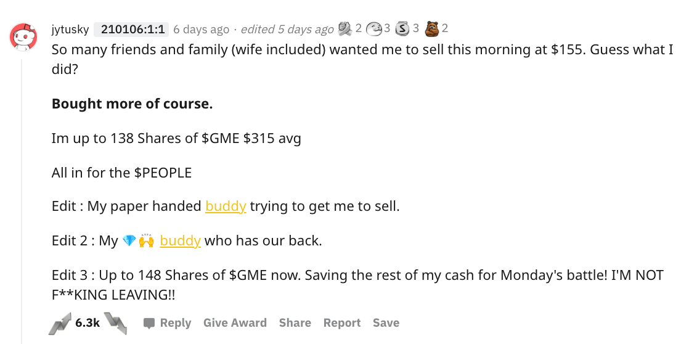Click the smiling seal award icon
Image resolution: width=689 pixels, height=344 pixels.
(x=374, y=29)
